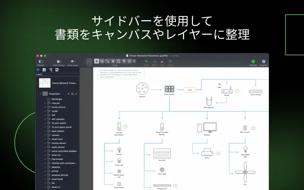The height and width of the screenshot is (190, 304).
Task: Select the Rectangle item in layers list
Action: (x=57, y=99)
